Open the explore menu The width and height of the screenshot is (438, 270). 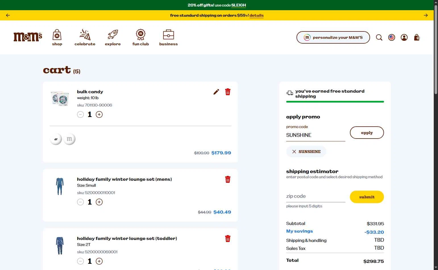pos(113,38)
